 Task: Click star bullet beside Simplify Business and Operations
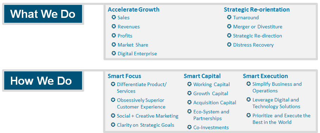249,84
